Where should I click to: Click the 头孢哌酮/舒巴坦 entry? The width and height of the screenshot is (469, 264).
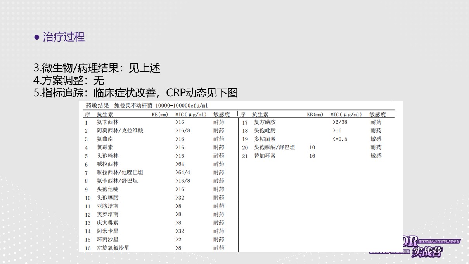pyautogui.click(x=274, y=148)
